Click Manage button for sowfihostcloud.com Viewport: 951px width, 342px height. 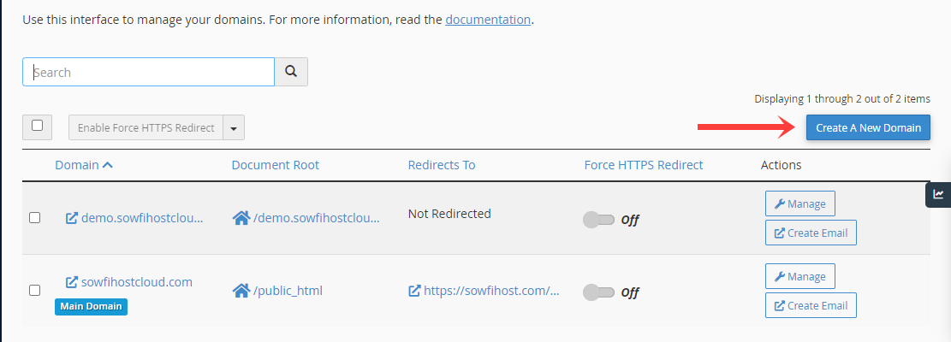click(800, 276)
